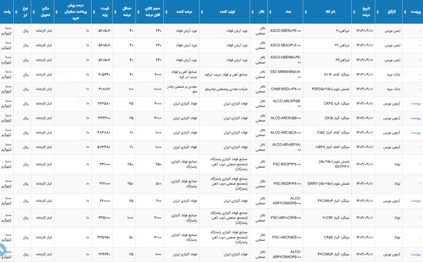Select the offer volume ۷۵۰ cell
Image resolution: width=423 pixels, height=262 pixels.
click(x=159, y=164)
